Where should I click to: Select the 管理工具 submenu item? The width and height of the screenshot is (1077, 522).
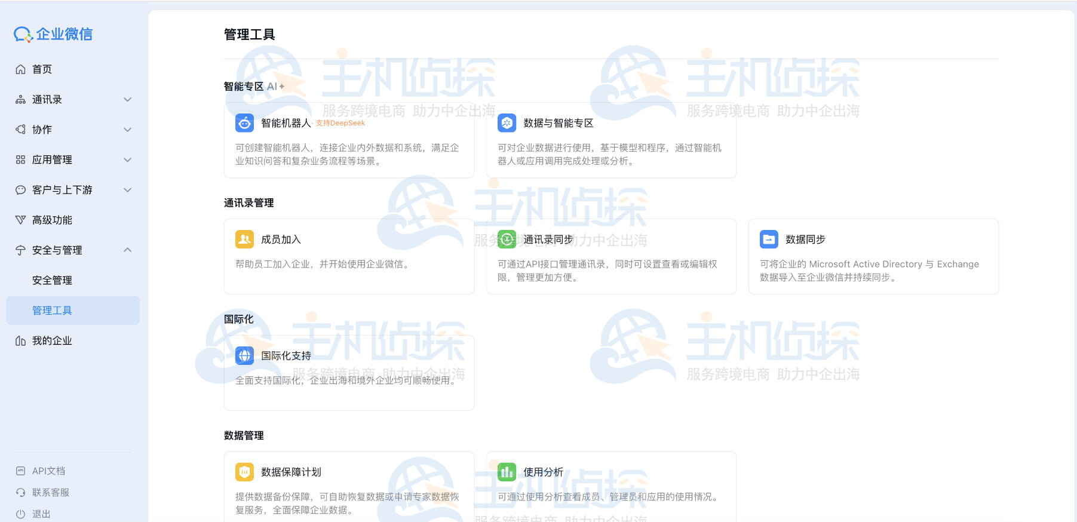click(x=73, y=311)
